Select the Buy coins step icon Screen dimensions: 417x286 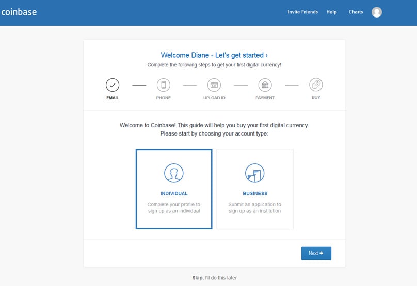pyautogui.click(x=316, y=85)
